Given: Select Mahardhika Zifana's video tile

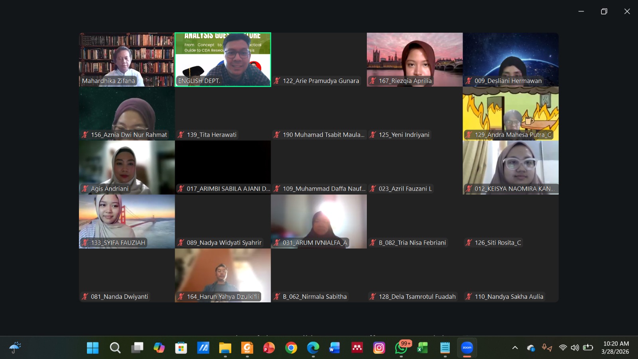Looking at the screenshot, I should click(x=127, y=59).
